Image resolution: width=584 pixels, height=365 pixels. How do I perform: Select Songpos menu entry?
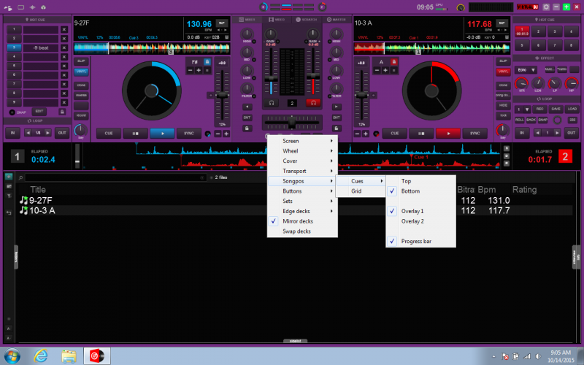[302, 181]
